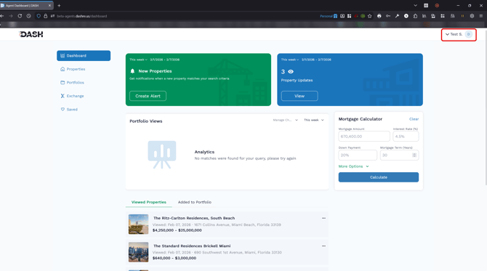Image resolution: width=487 pixels, height=271 pixels.
Task: Expand More Options in Mortgage Calculator
Action: click(x=353, y=166)
